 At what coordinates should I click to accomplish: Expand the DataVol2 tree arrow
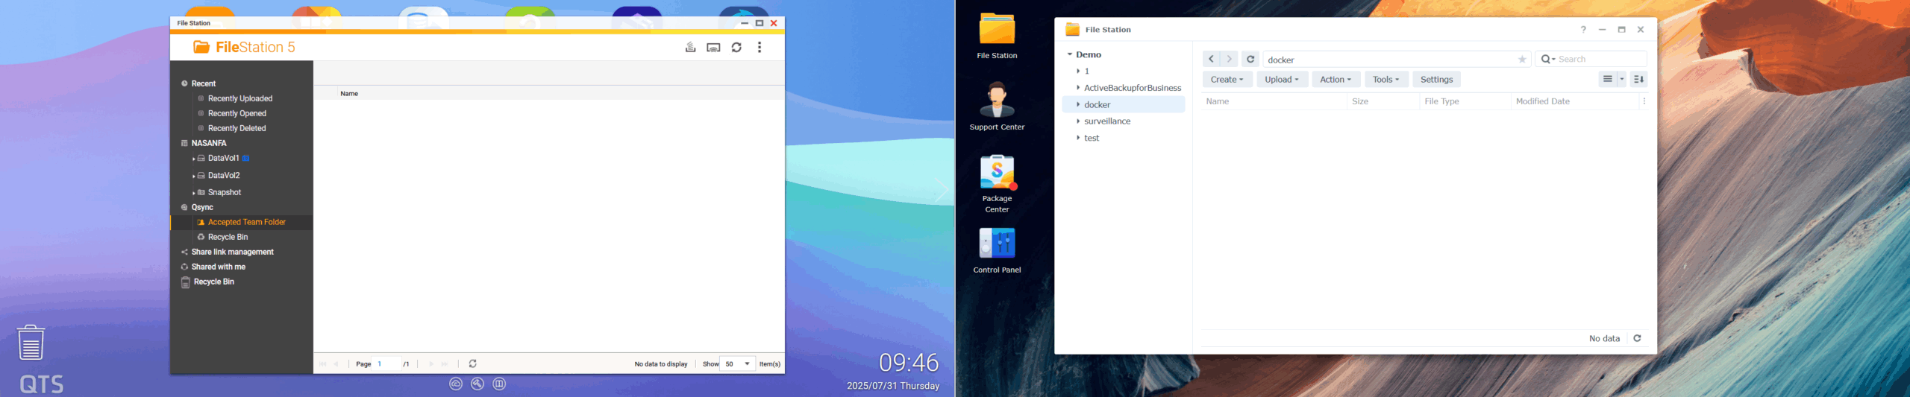193,176
